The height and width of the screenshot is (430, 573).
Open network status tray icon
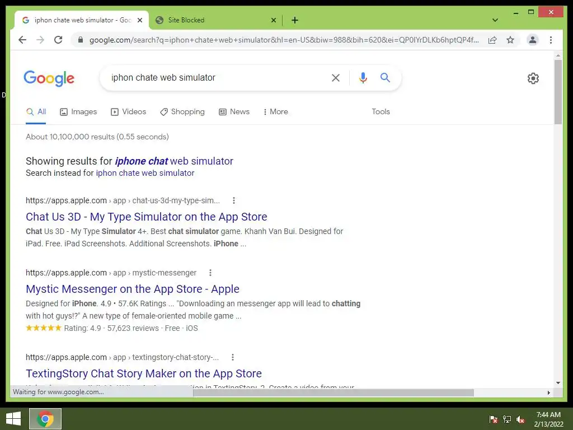[x=507, y=419]
